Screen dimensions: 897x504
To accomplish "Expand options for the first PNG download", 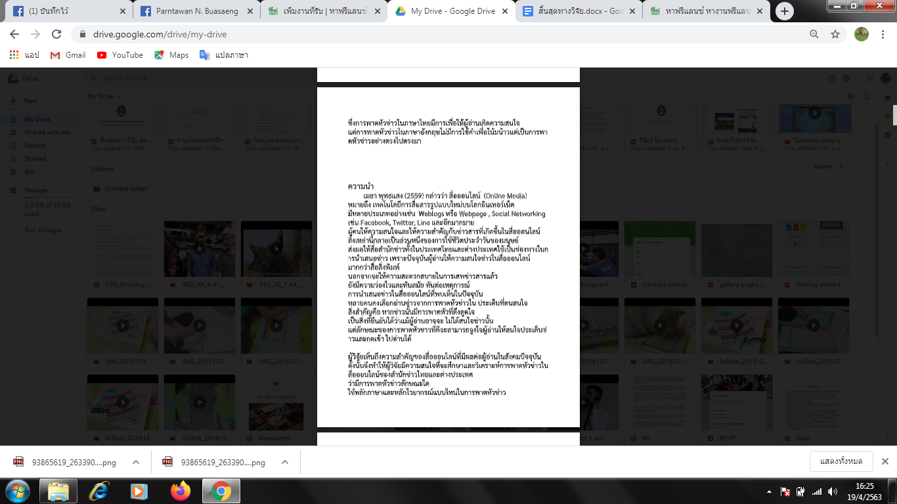I will 136,462.
